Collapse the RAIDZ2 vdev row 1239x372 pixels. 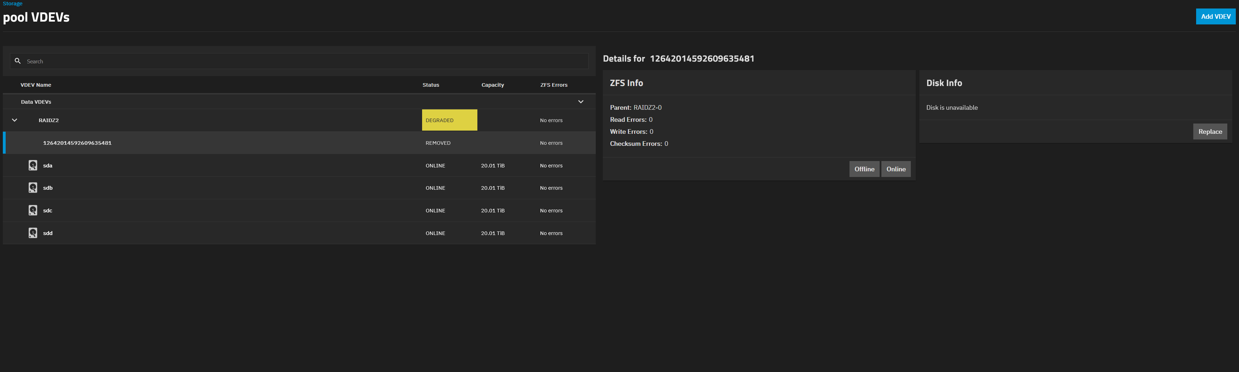pyautogui.click(x=15, y=120)
